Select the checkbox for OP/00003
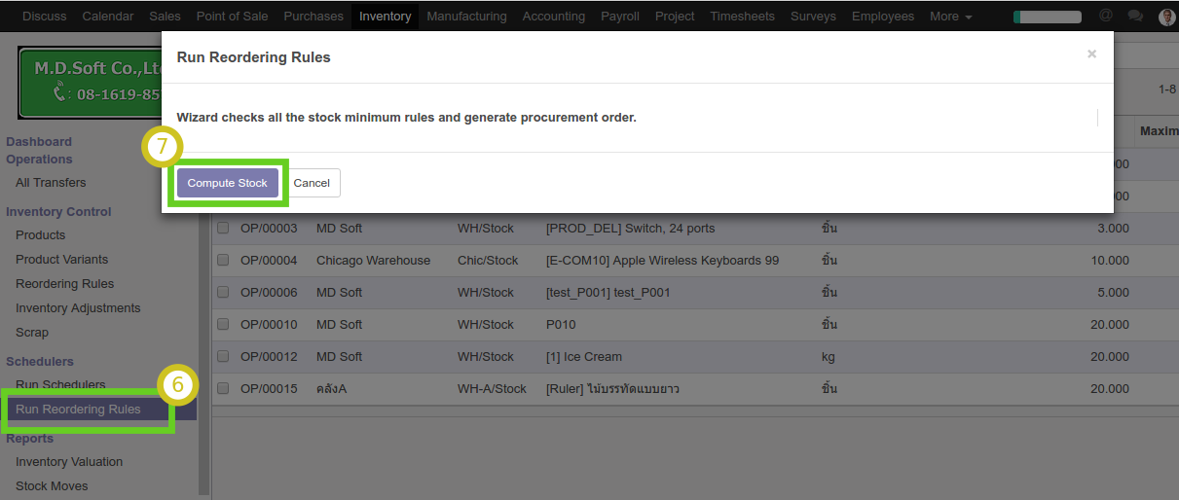This screenshot has height=500, width=1179. point(223,229)
